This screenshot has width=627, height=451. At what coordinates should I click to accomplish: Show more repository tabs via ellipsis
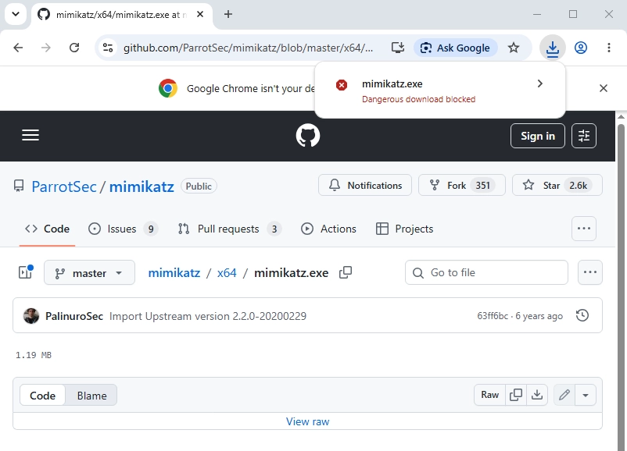tap(584, 229)
